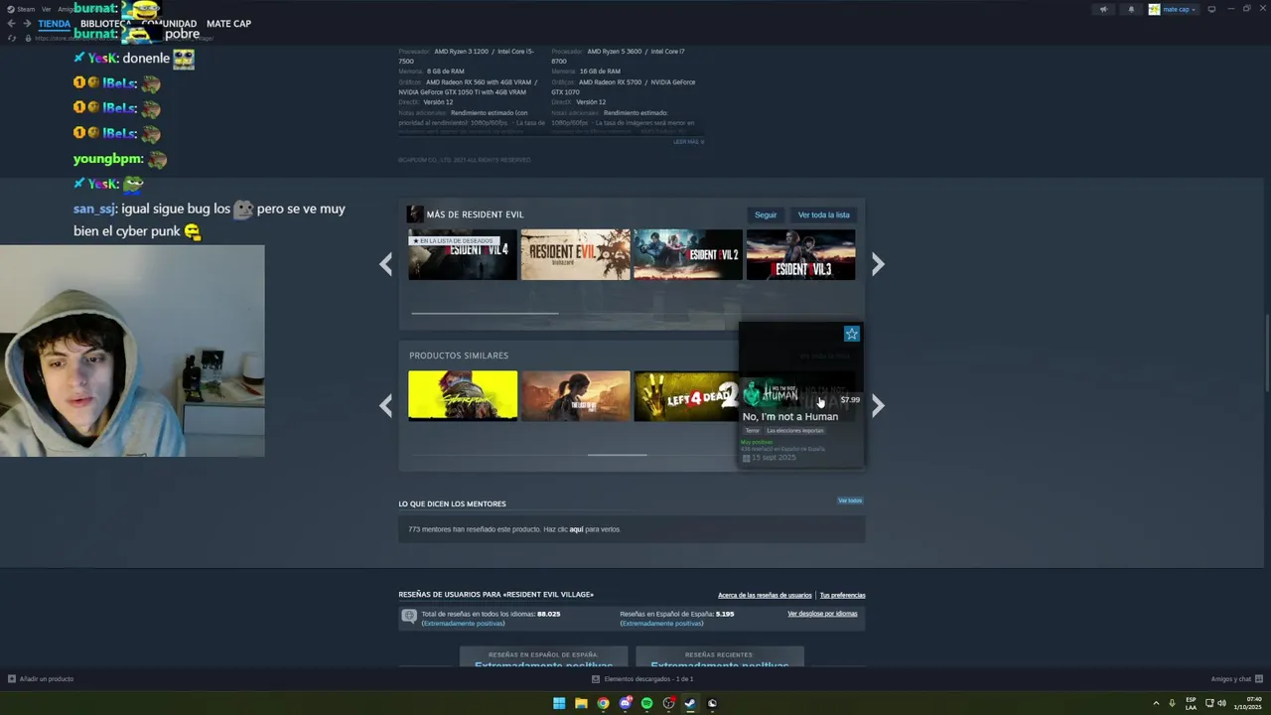The image size is (1271, 715).
Task: Reload the store page with refresh icon
Action: (x=12, y=38)
